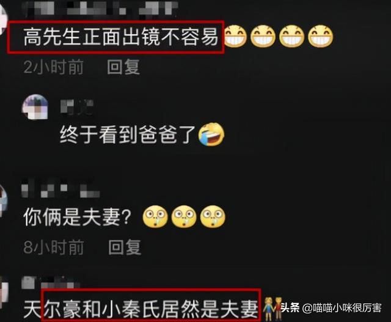Click the blurred username above top comment
Screen dimensions: 391x322
tap(100, 7)
